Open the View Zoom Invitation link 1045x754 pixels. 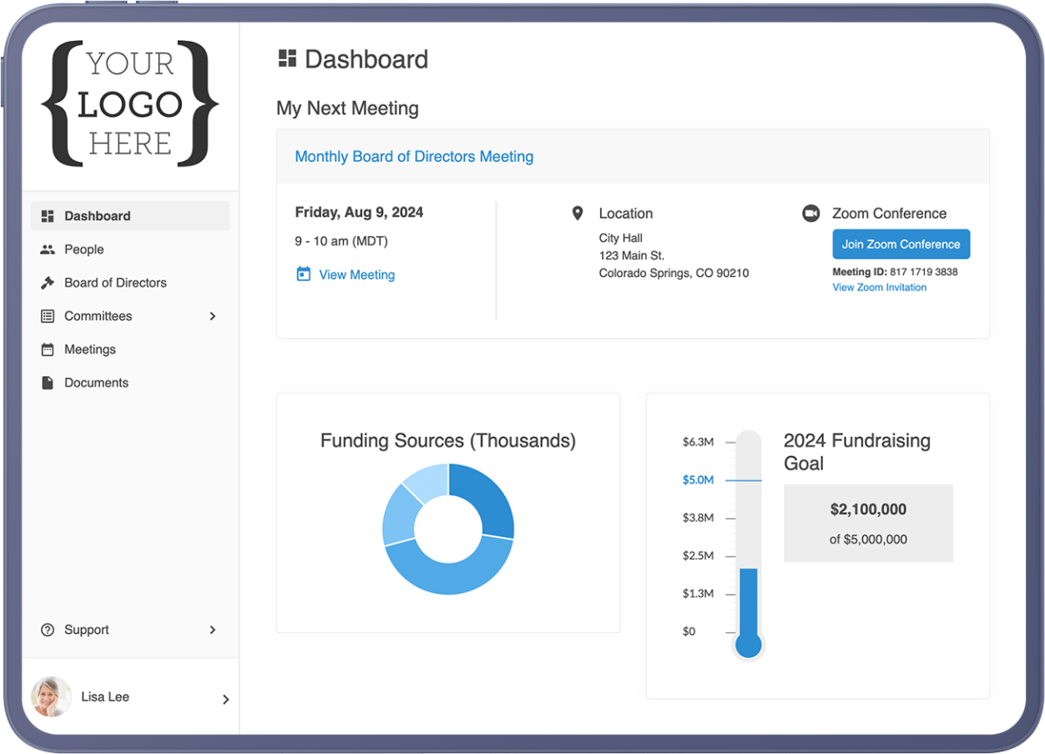879,287
